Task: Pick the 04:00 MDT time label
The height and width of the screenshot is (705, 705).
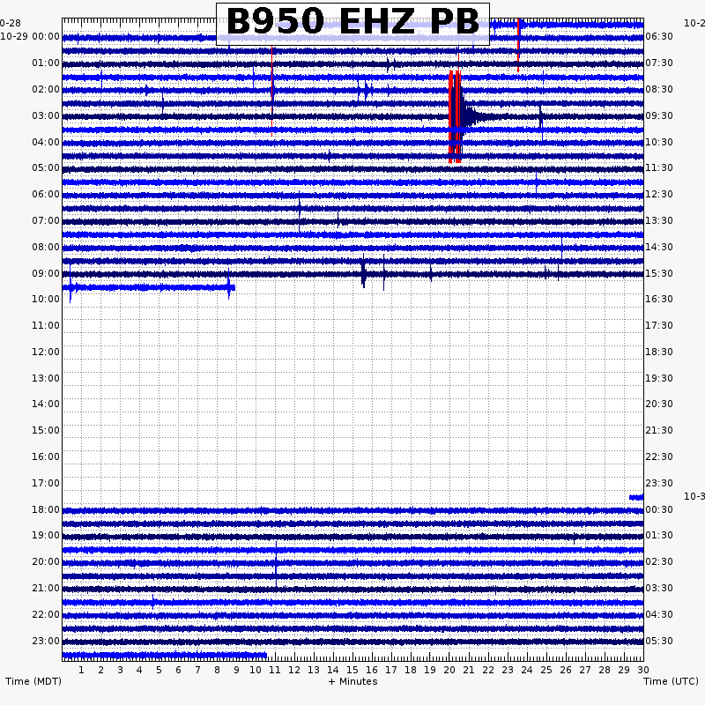Action: 46,143
